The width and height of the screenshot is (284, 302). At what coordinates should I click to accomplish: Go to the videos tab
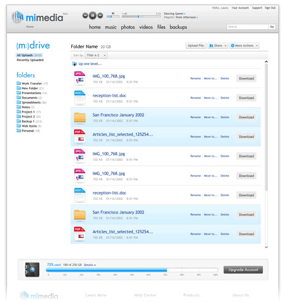click(146, 27)
